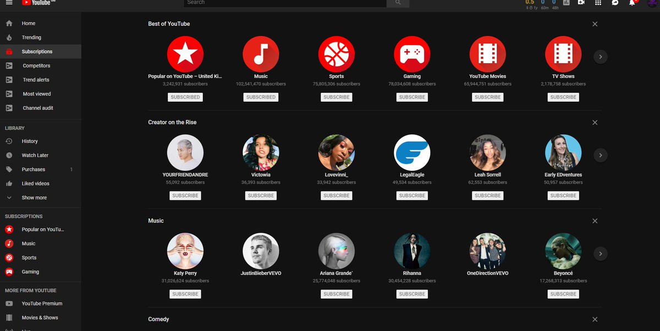The height and width of the screenshot is (331, 660).
Task: Open the Sports basketball channel icon
Action: pos(337,54)
